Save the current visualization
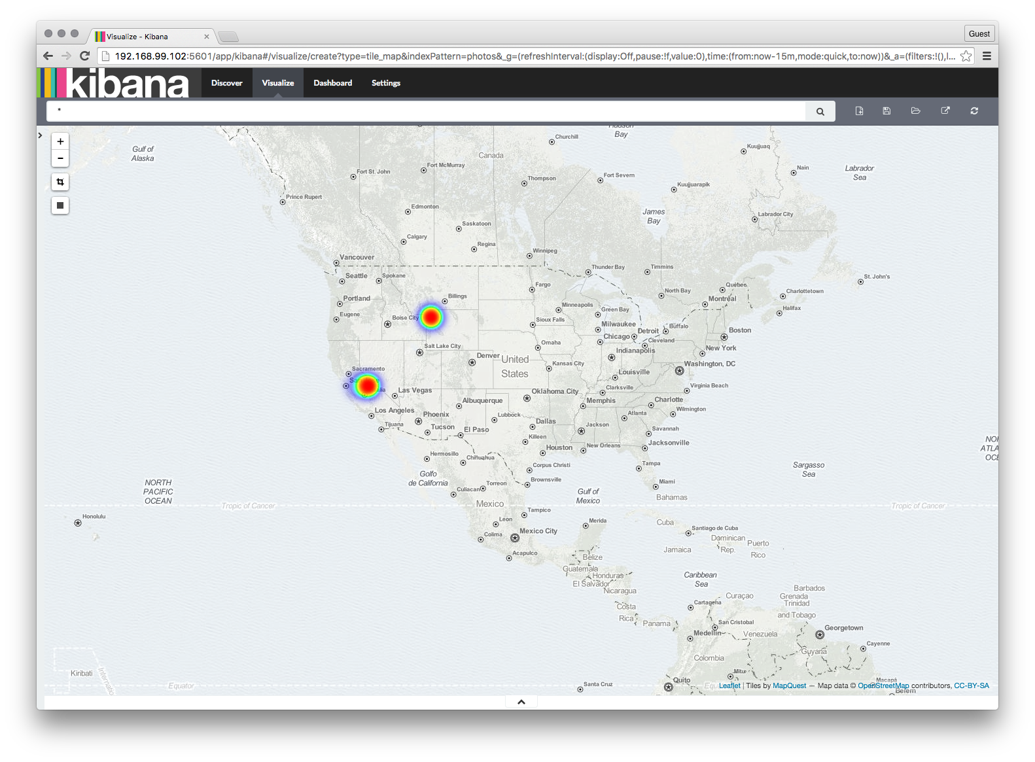 pyautogui.click(x=886, y=111)
